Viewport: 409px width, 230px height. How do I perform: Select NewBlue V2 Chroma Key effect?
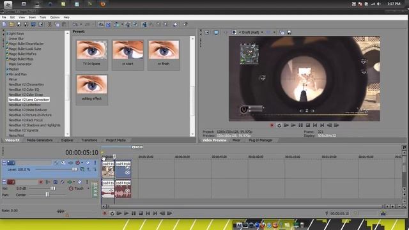pos(26,84)
